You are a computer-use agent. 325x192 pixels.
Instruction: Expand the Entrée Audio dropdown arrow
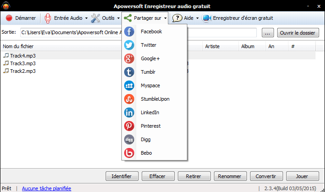[x=86, y=18]
